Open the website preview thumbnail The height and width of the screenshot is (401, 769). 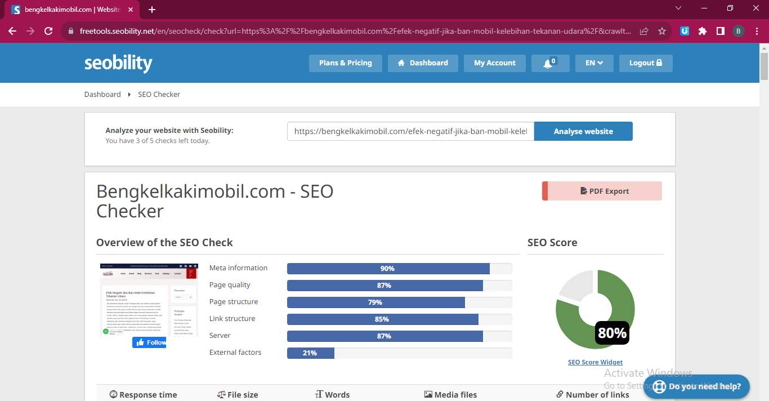click(149, 300)
